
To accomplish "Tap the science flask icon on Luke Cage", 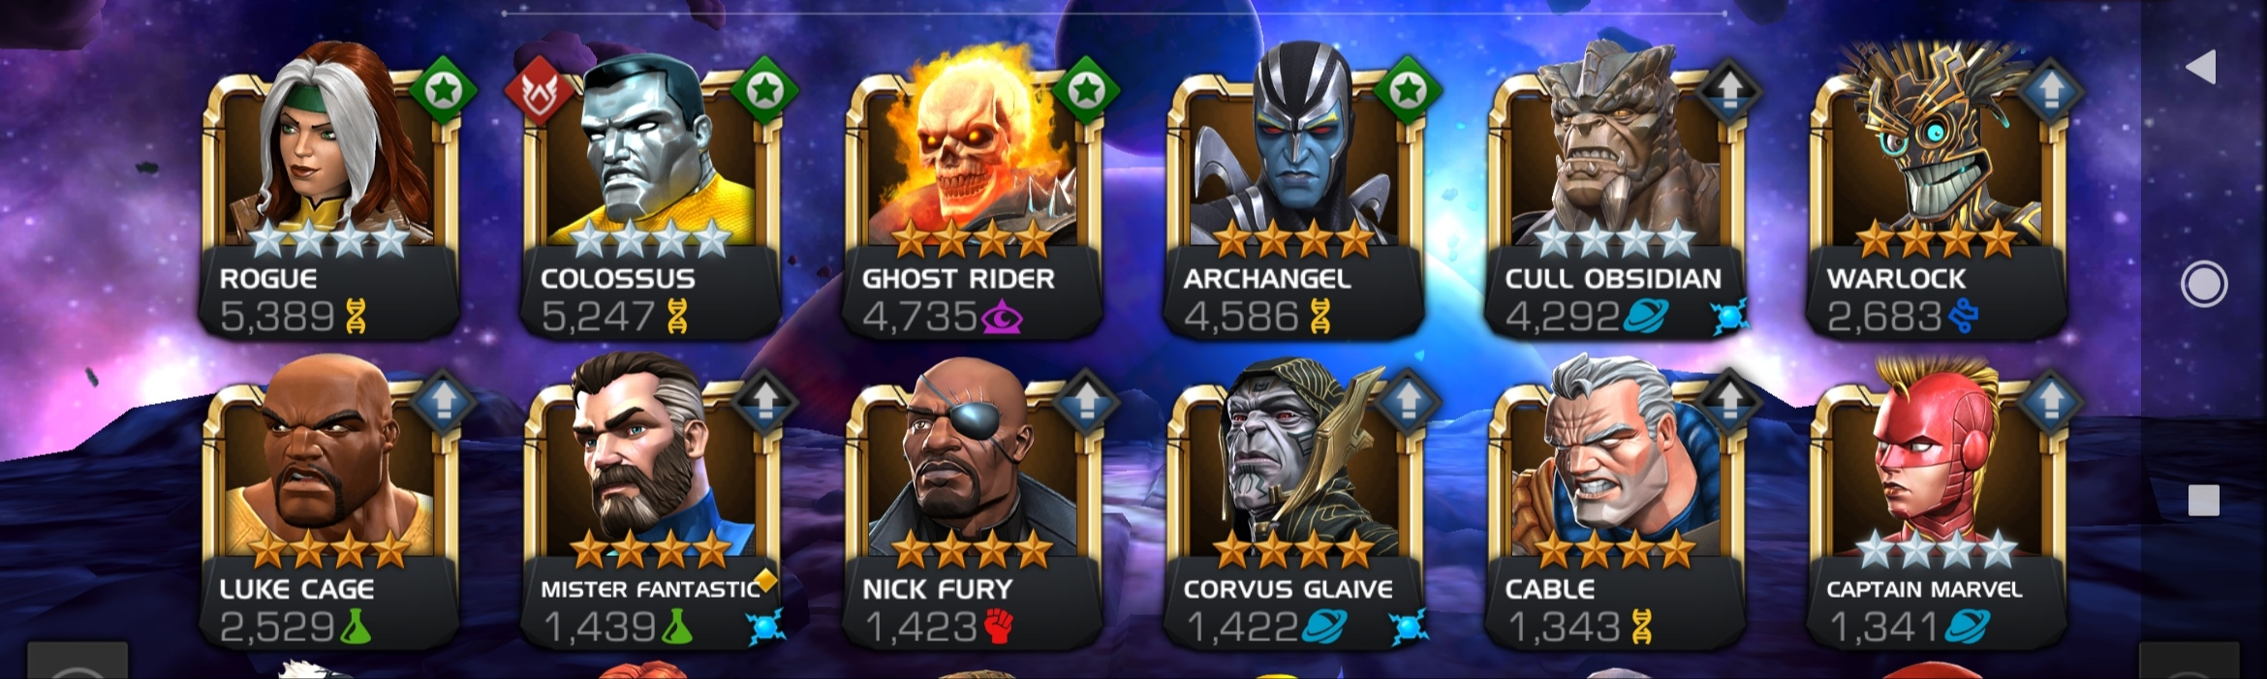I will [x=355, y=627].
